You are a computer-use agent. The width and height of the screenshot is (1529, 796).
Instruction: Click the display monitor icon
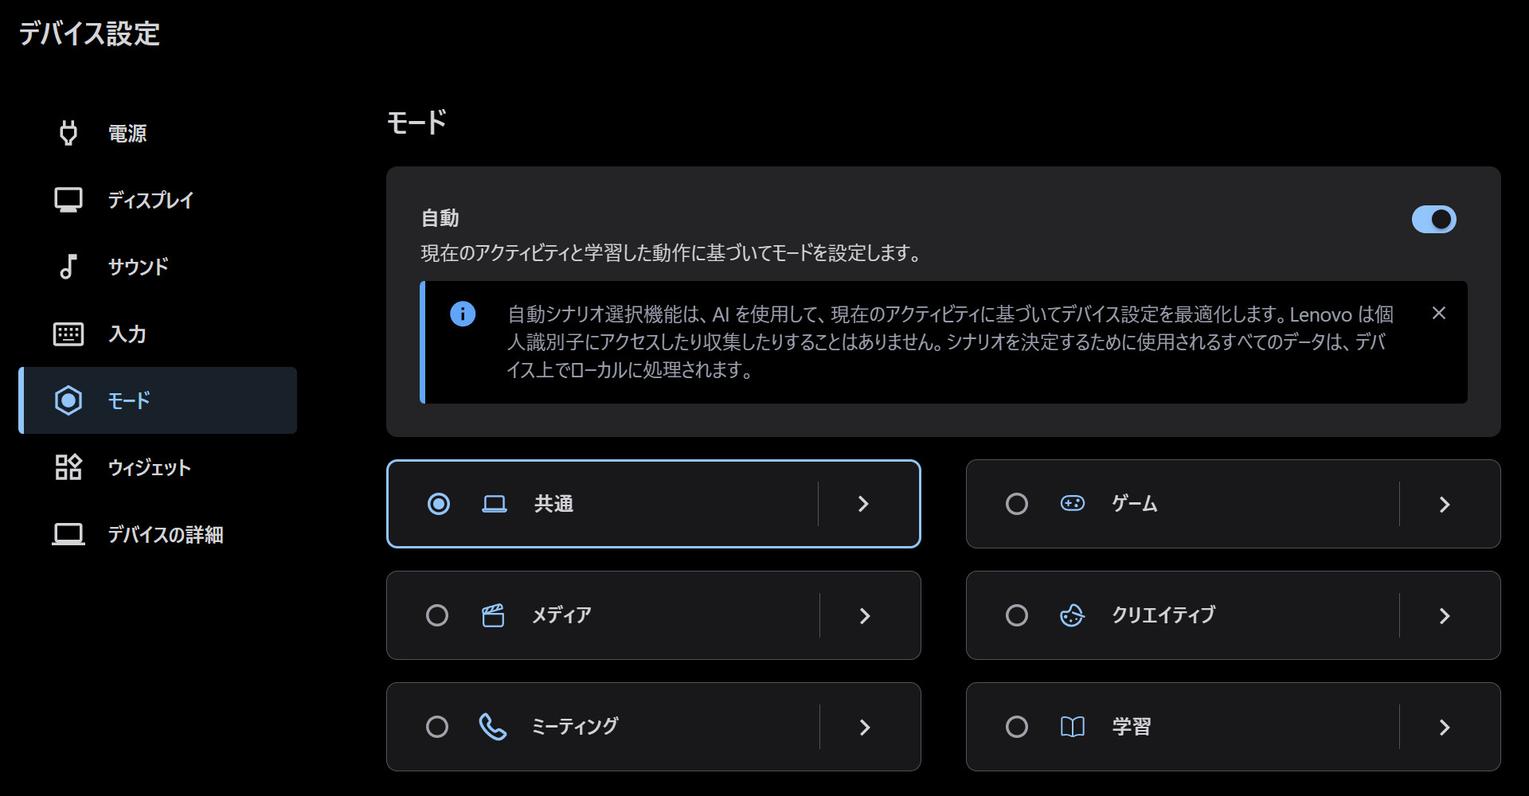tap(68, 200)
